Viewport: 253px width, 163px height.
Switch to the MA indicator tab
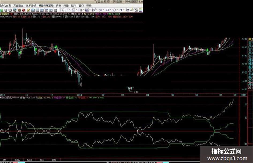5,160
